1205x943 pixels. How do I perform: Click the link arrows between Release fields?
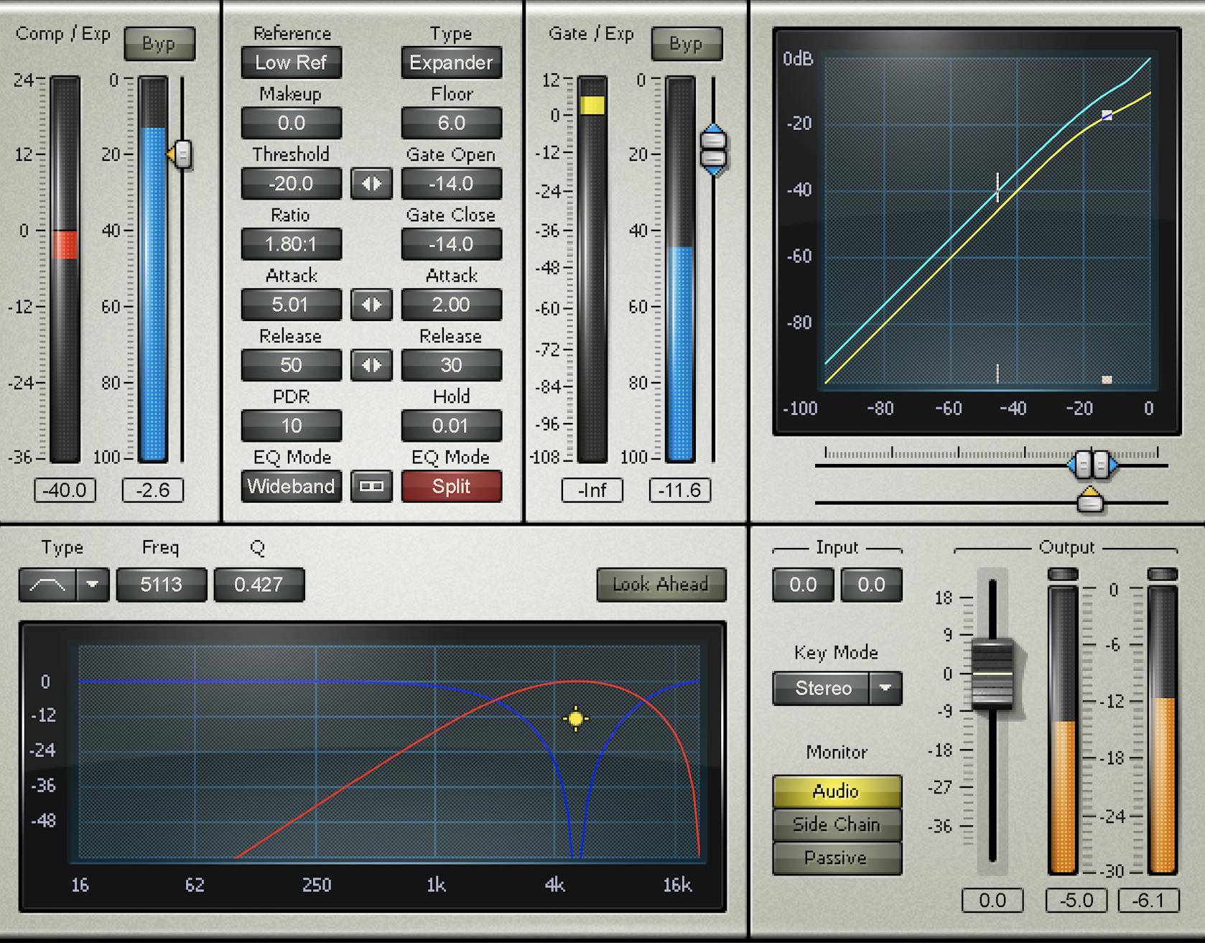click(372, 366)
